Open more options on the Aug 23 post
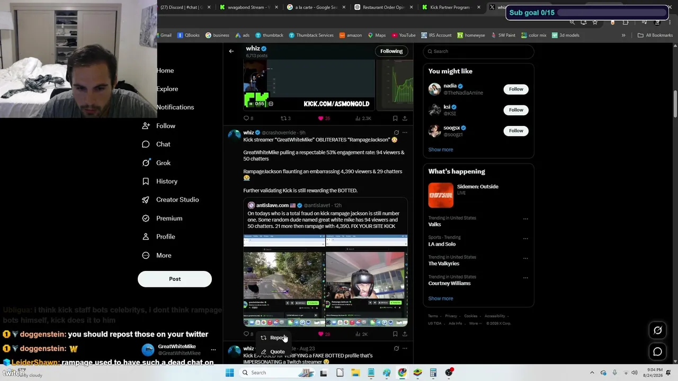Viewport: 678px width, 381px height. (405, 349)
